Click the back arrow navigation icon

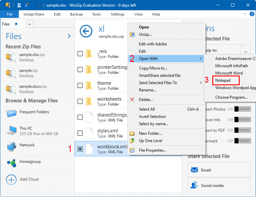coord(86,31)
